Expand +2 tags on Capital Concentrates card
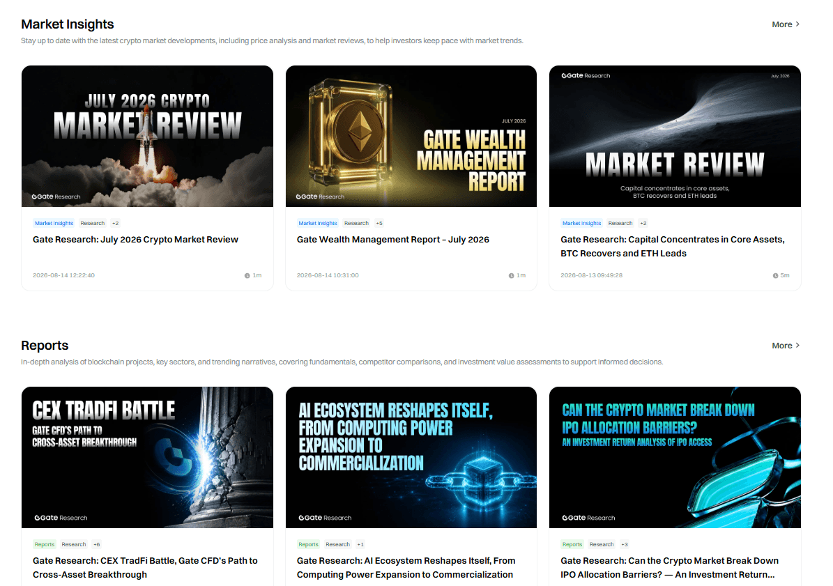 (643, 224)
